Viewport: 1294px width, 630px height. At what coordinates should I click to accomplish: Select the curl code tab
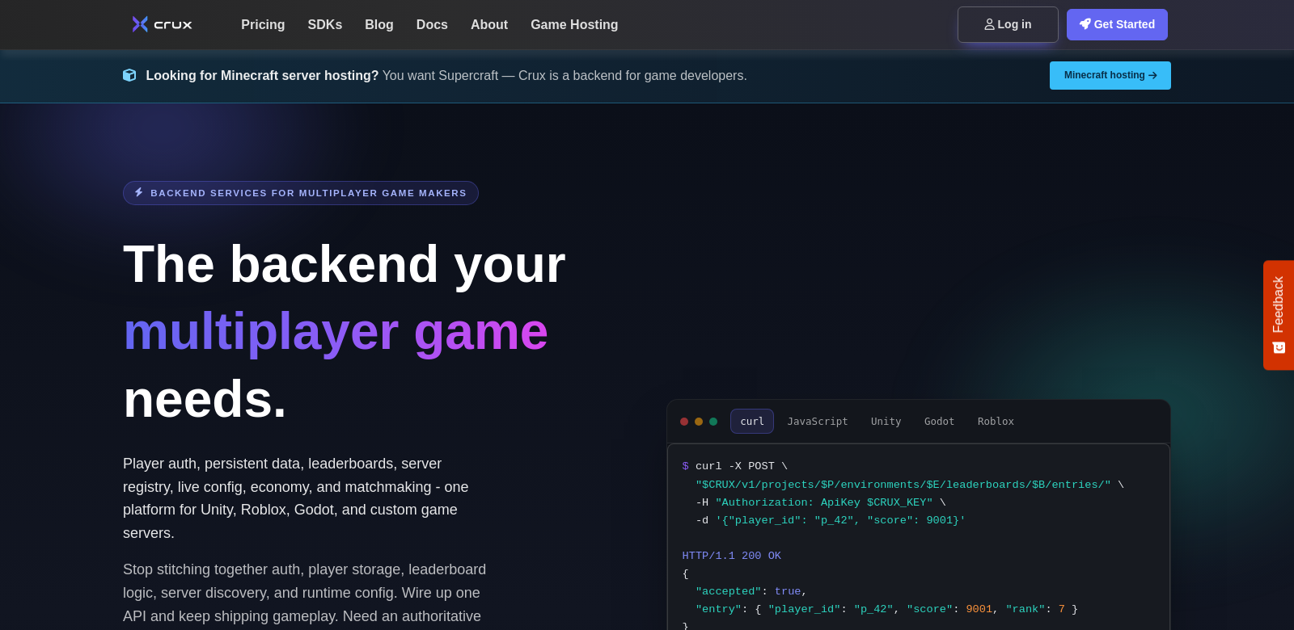[752, 421]
